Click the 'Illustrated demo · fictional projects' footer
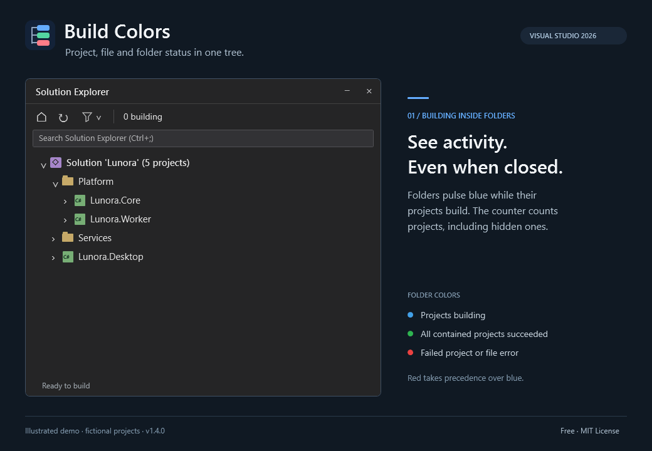652x451 pixels. (x=95, y=431)
